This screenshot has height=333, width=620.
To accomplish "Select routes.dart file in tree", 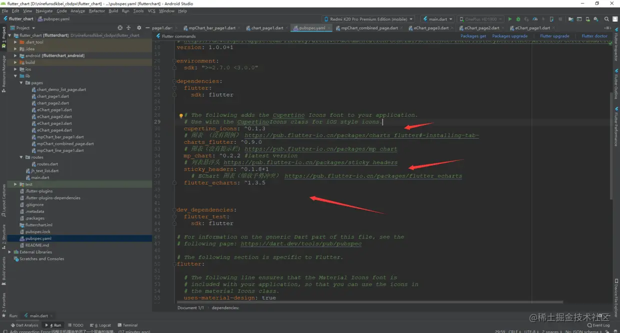I will point(47,164).
